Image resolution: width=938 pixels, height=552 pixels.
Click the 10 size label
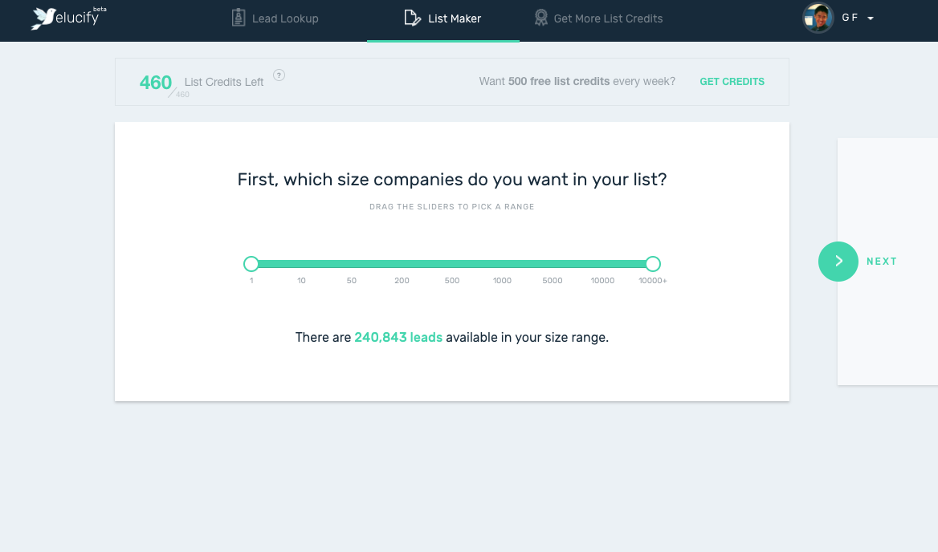(x=301, y=281)
